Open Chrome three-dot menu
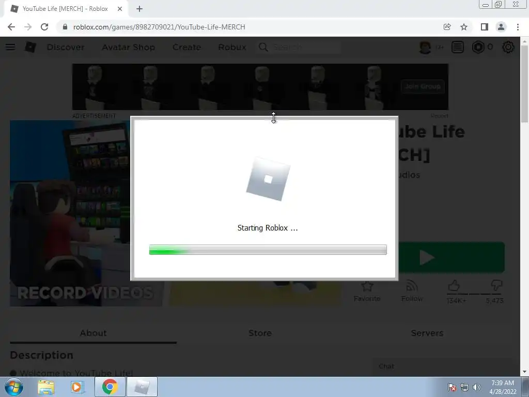Screen dimensions: 529x397 click(x=518, y=27)
